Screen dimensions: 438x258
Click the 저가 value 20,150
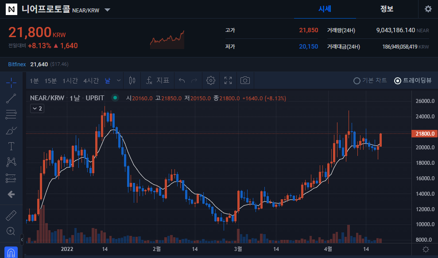pos(308,46)
